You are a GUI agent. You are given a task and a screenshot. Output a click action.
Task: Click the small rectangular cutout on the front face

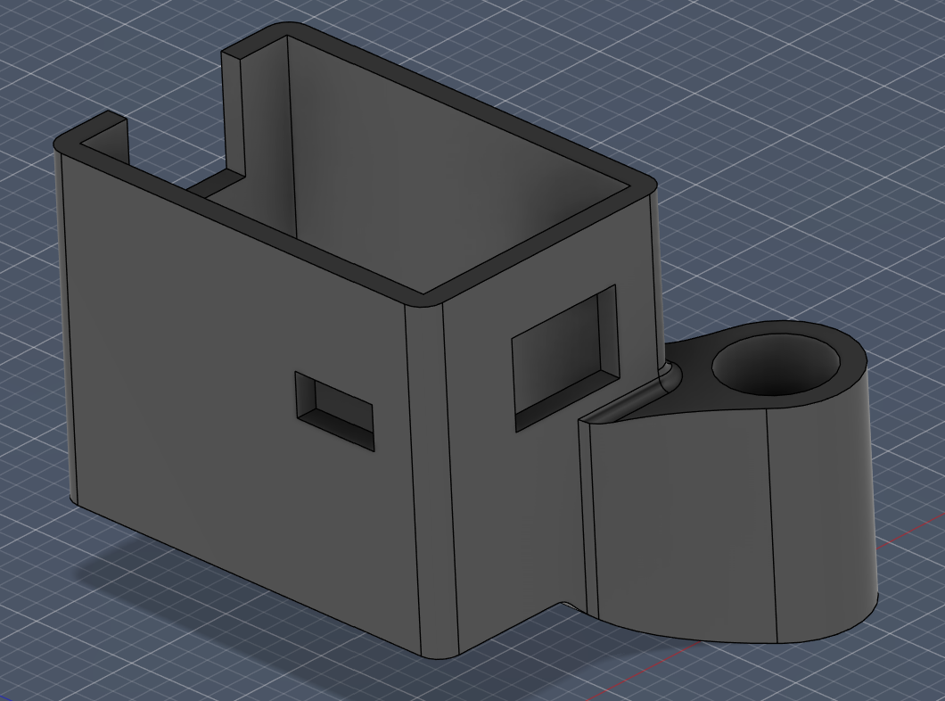tap(334, 411)
